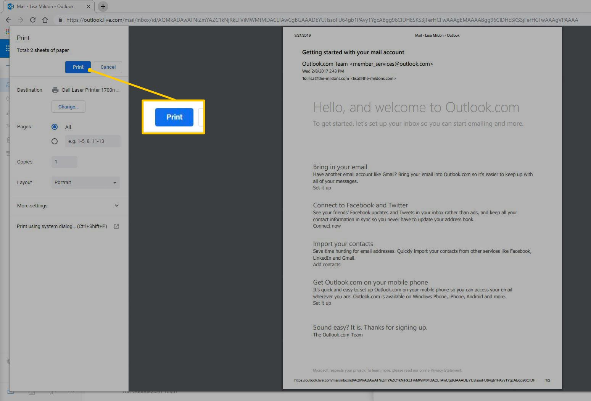Click the page range input field
Viewport: 591px width, 401px height.
coord(93,141)
